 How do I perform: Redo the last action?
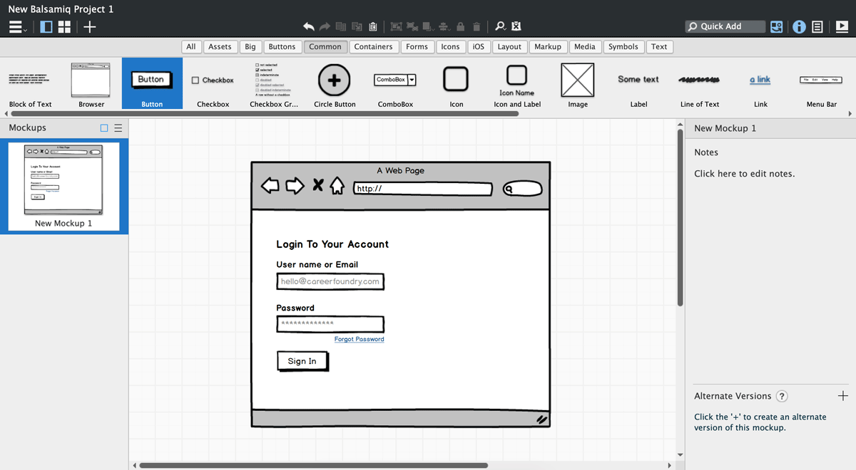tap(323, 26)
